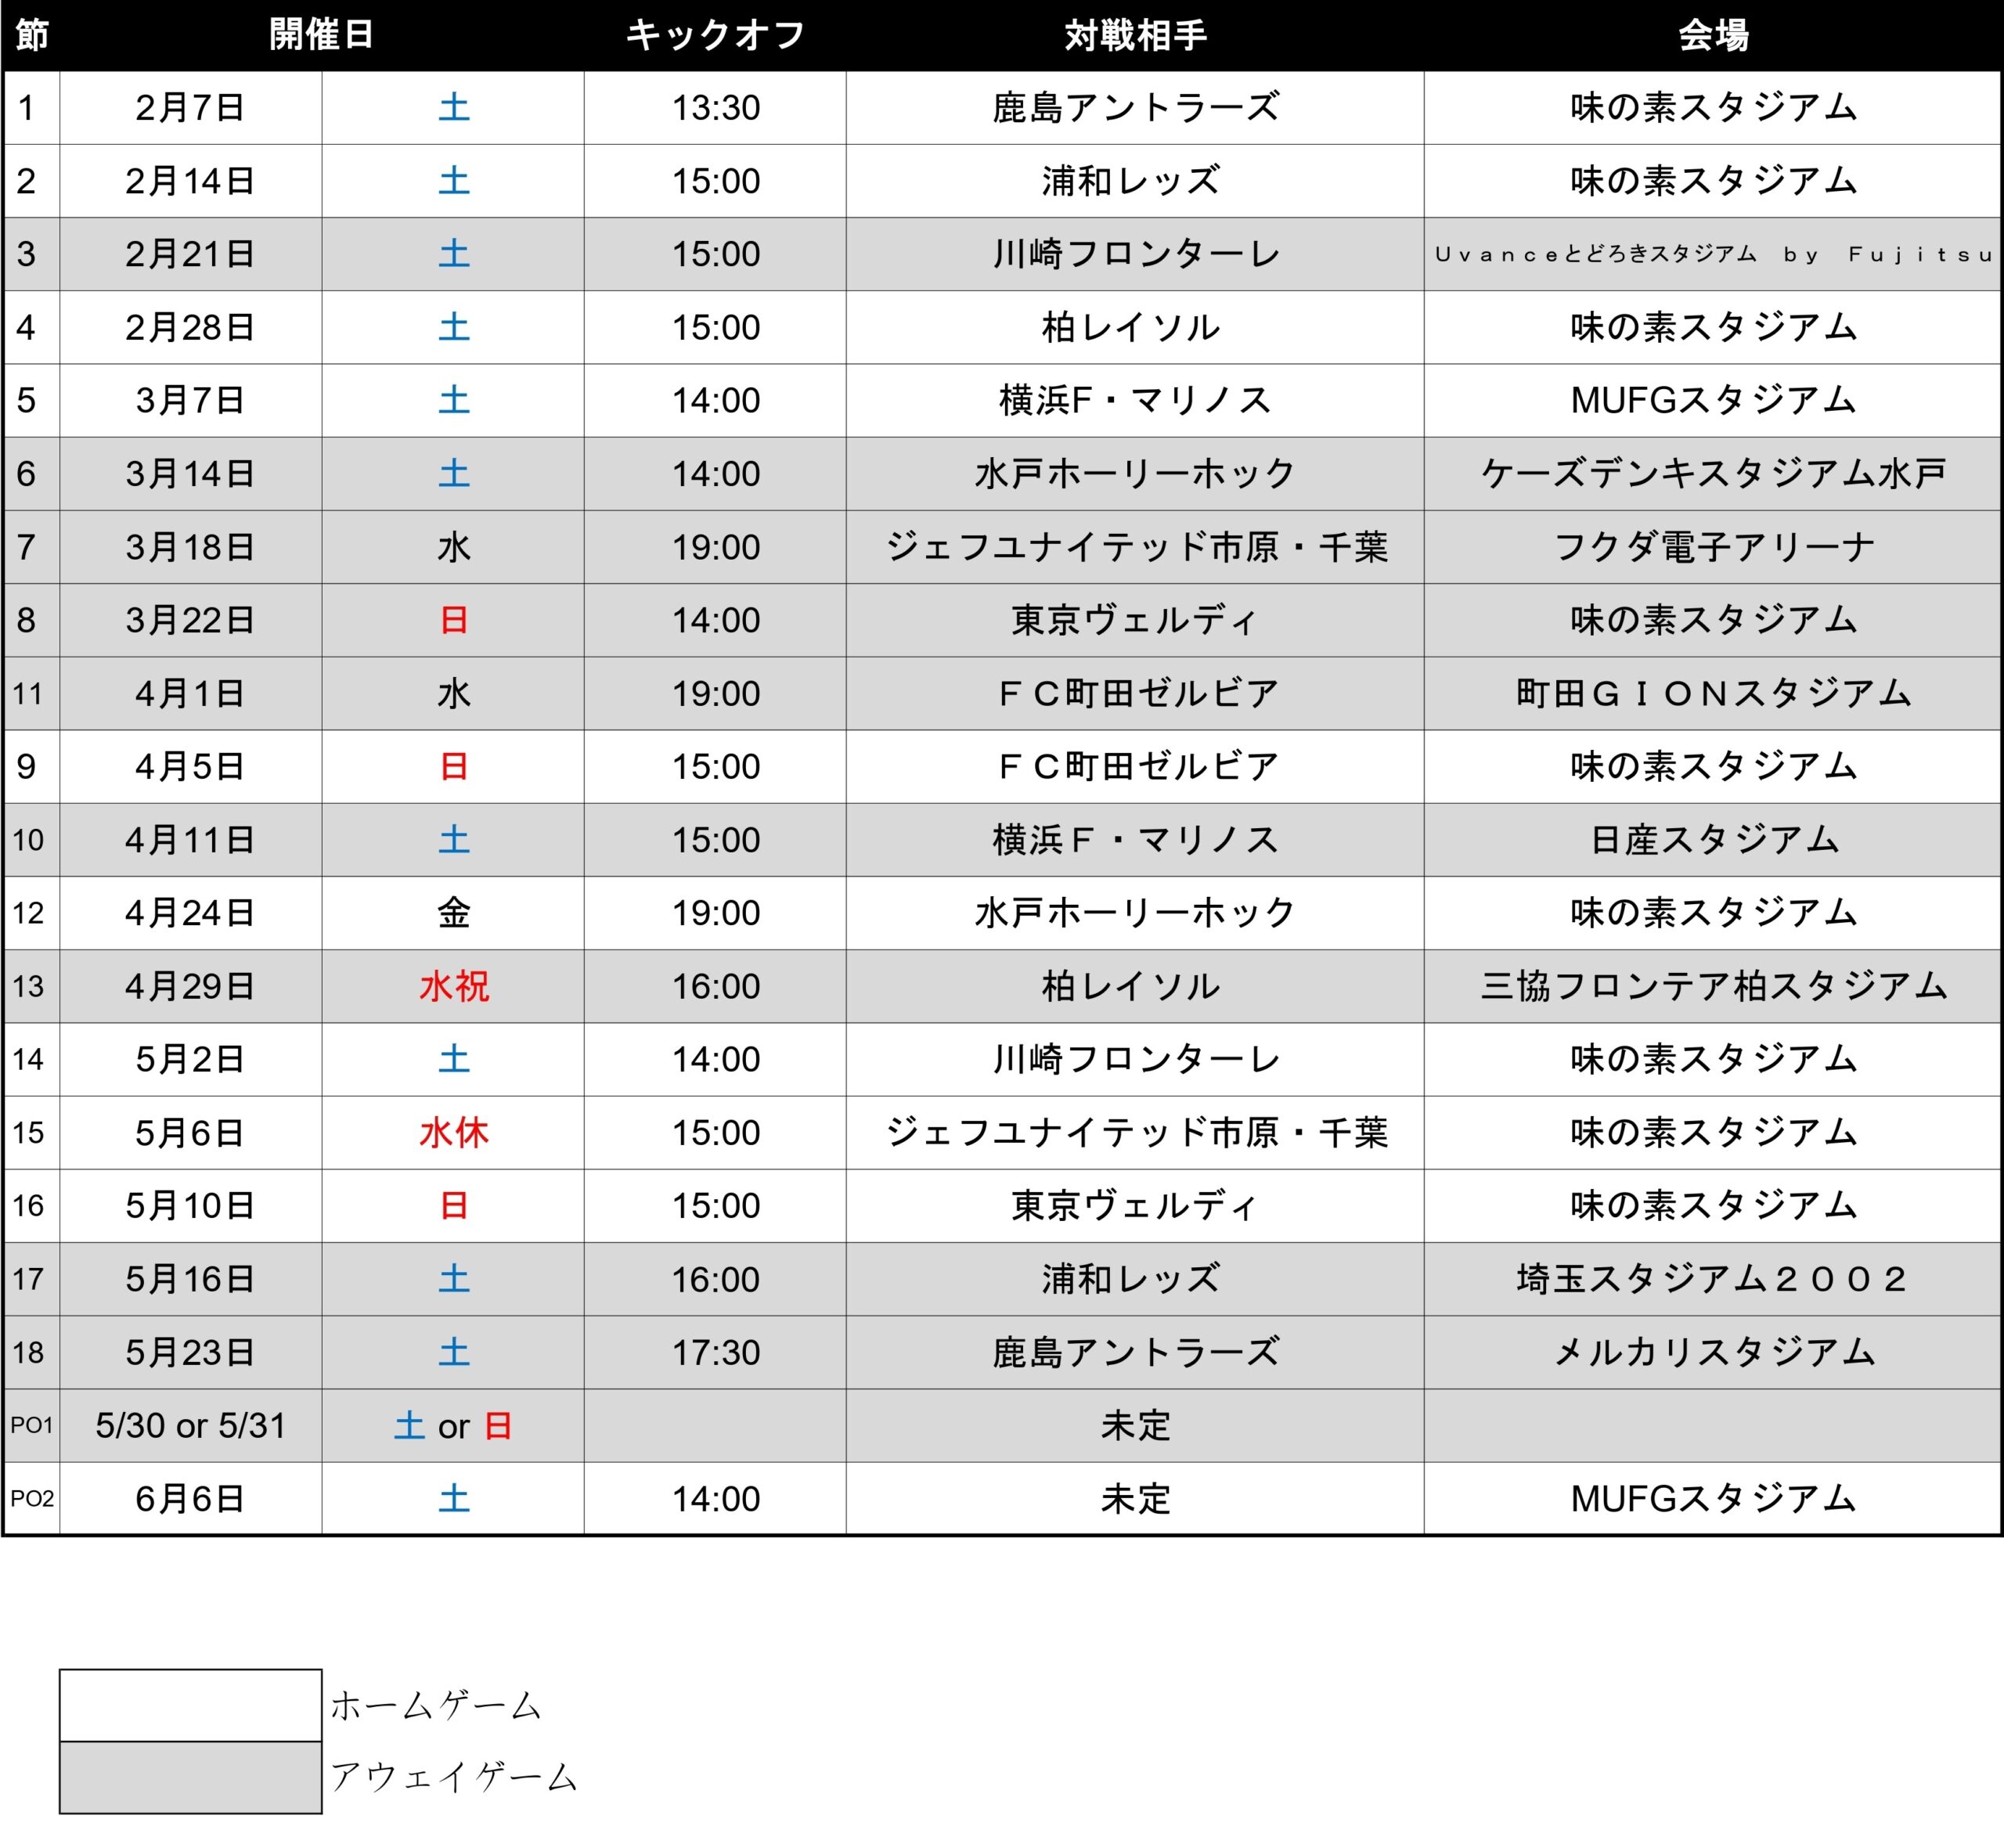Select the 2月7日 date cell
The height and width of the screenshot is (1848, 2004).
point(190,108)
